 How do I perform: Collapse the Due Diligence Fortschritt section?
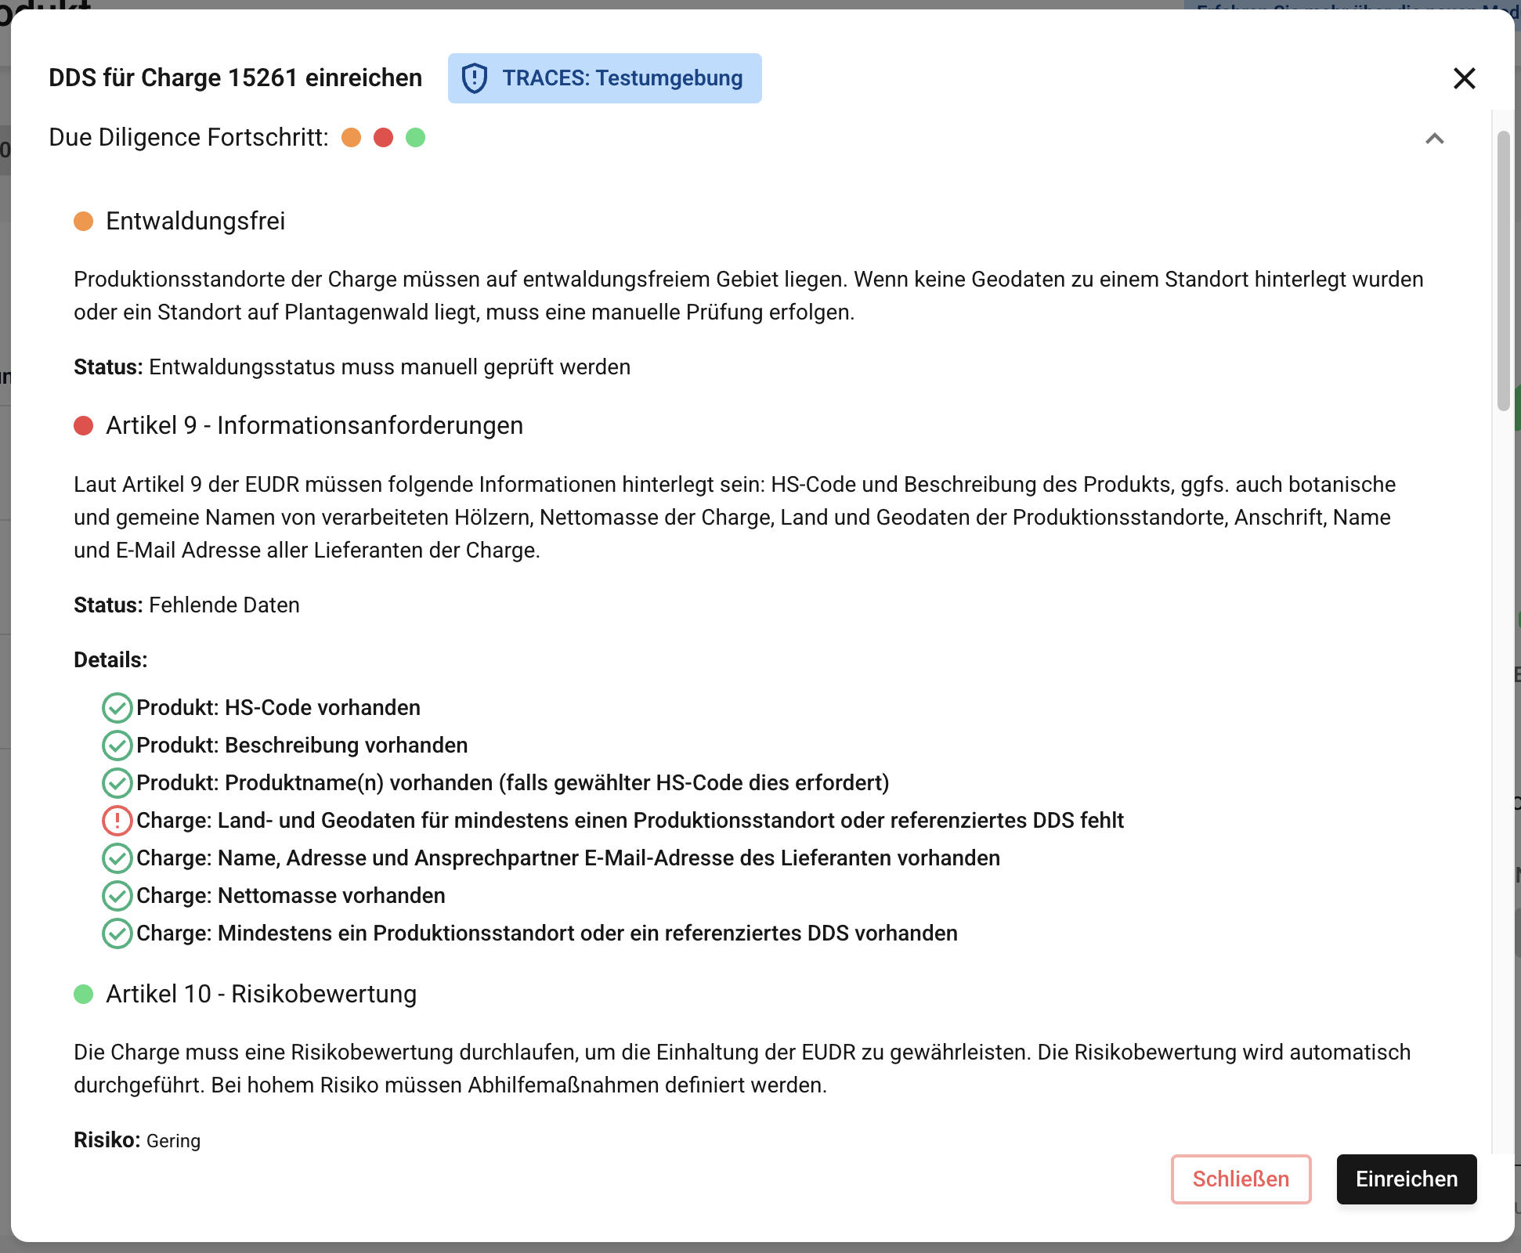coord(1434,139)
